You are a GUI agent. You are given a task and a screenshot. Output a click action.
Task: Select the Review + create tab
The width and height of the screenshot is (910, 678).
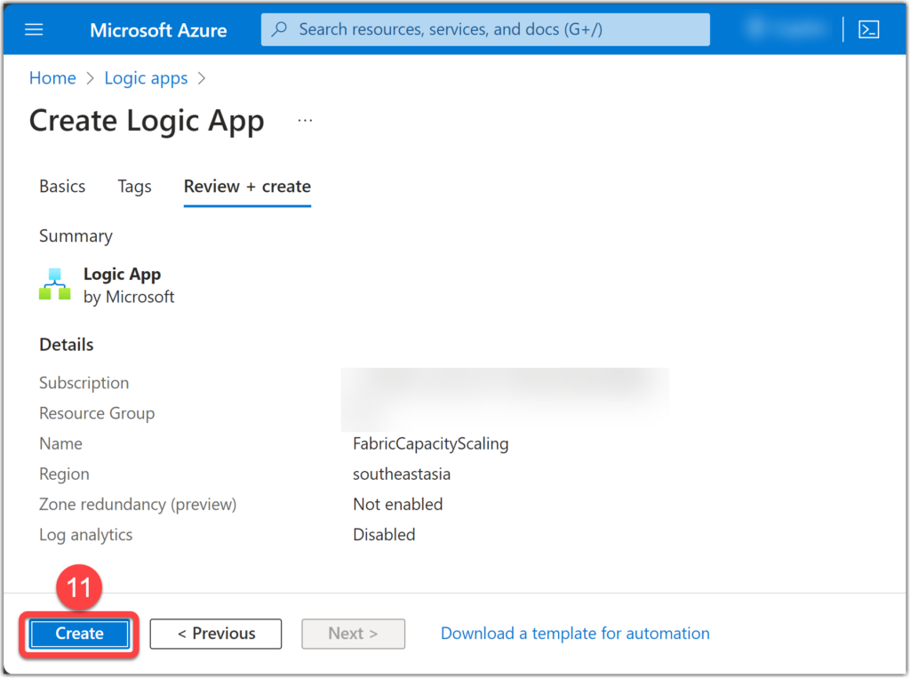(x=247, y=187)
